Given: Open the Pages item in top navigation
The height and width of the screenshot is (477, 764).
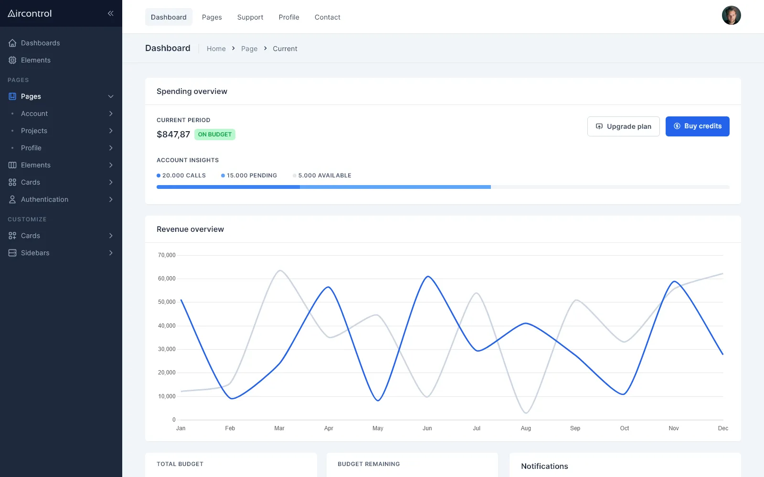Looking at the screenshot, I should pos(212,17).
